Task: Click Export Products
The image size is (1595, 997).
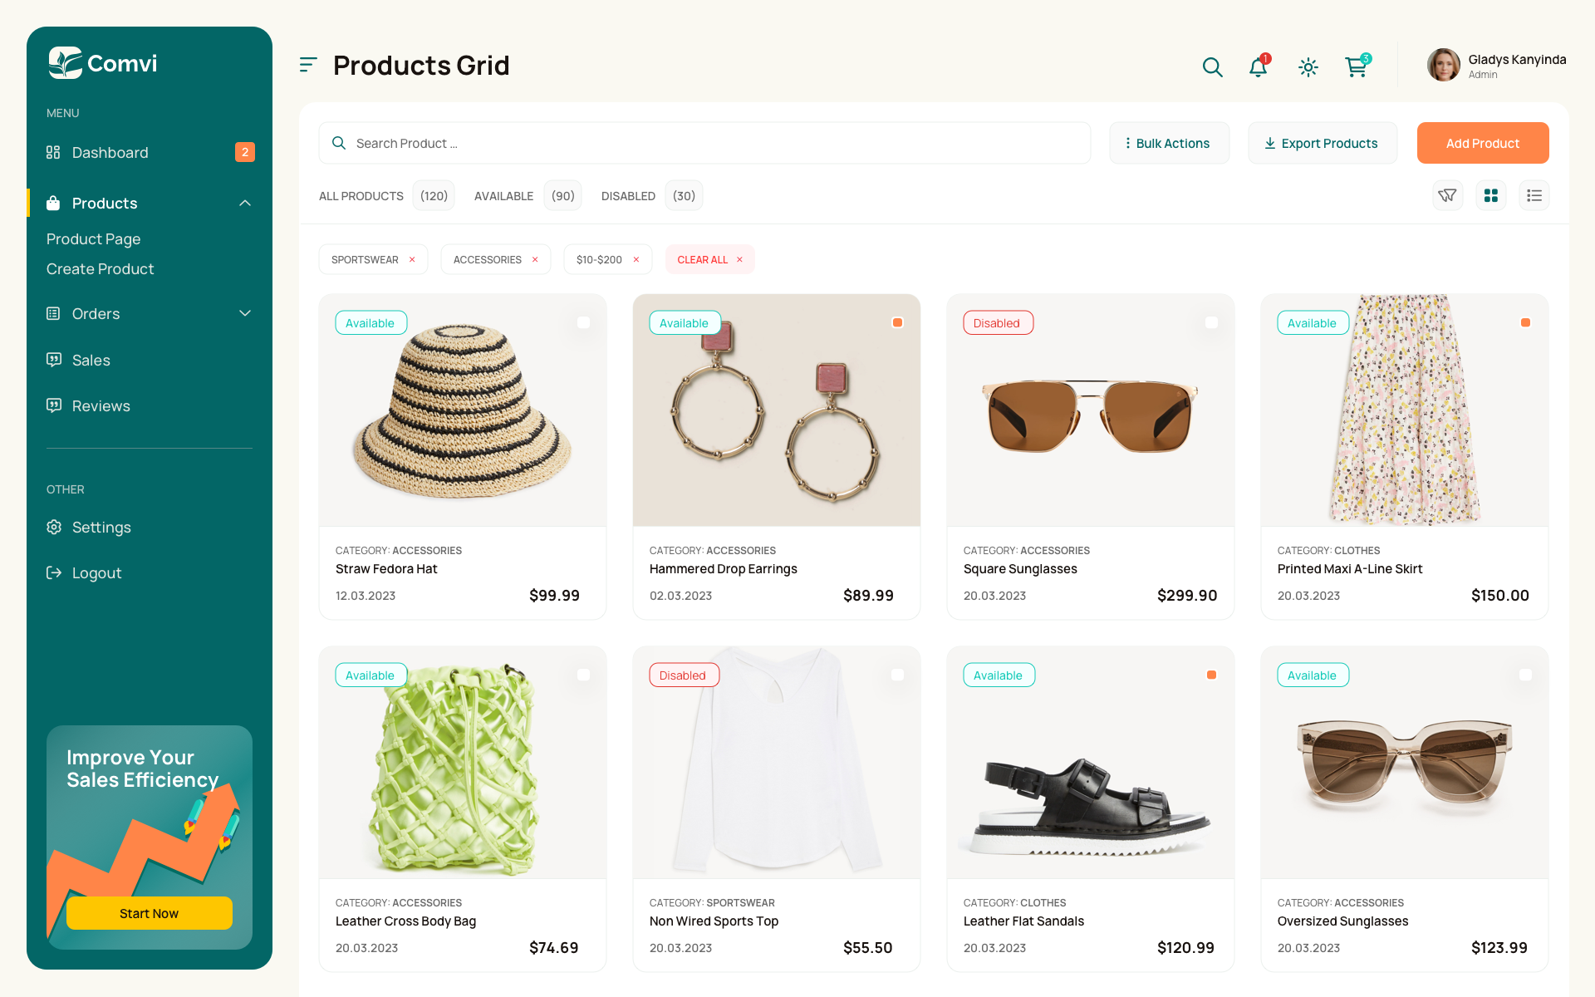Action: pos(1323,143)
